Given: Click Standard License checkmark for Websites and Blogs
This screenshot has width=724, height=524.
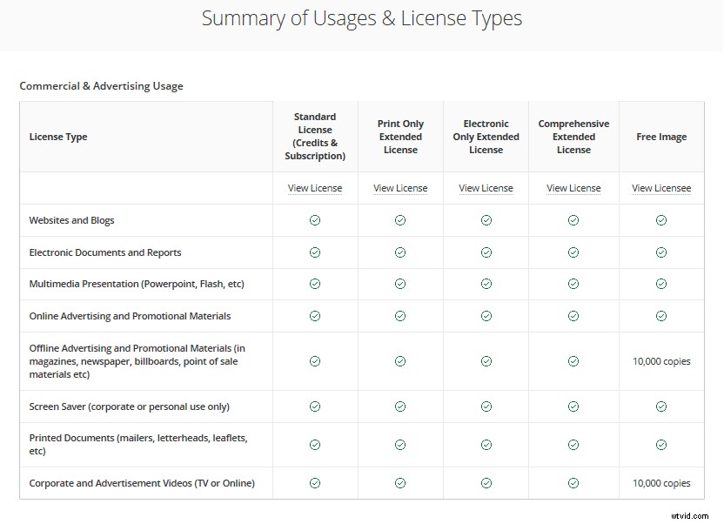Looking at the screenshot, I should click(x=315, y=220).
